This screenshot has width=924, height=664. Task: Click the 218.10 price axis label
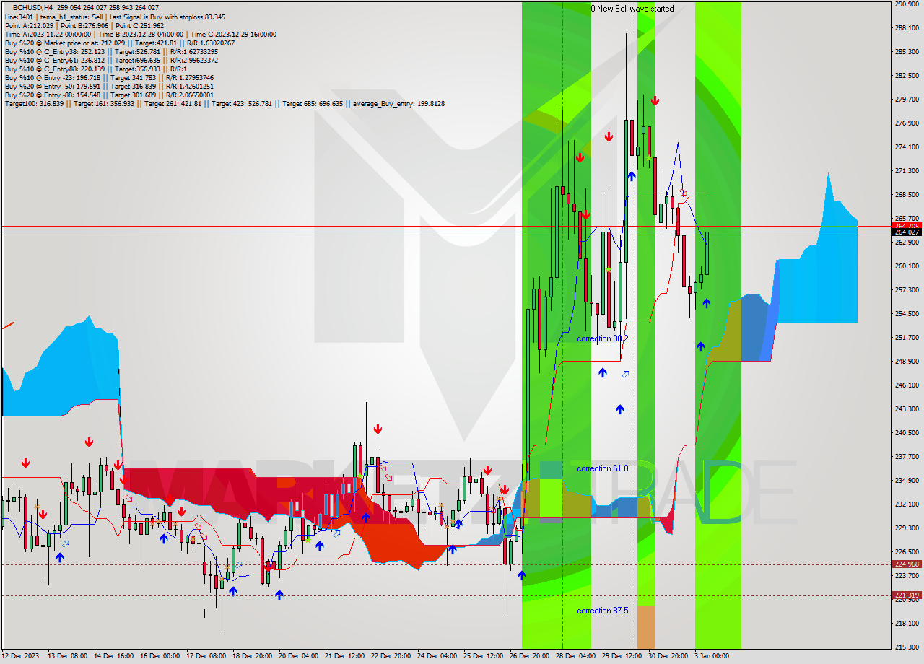[x=907, y=623]
